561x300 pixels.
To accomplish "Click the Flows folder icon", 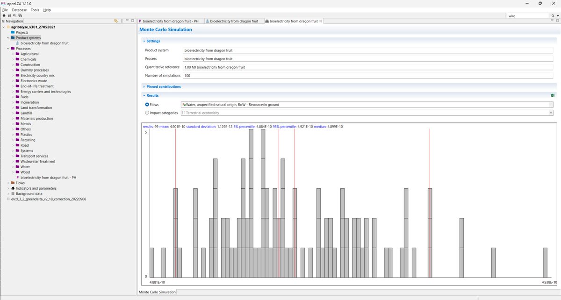I will pos(13,183).
